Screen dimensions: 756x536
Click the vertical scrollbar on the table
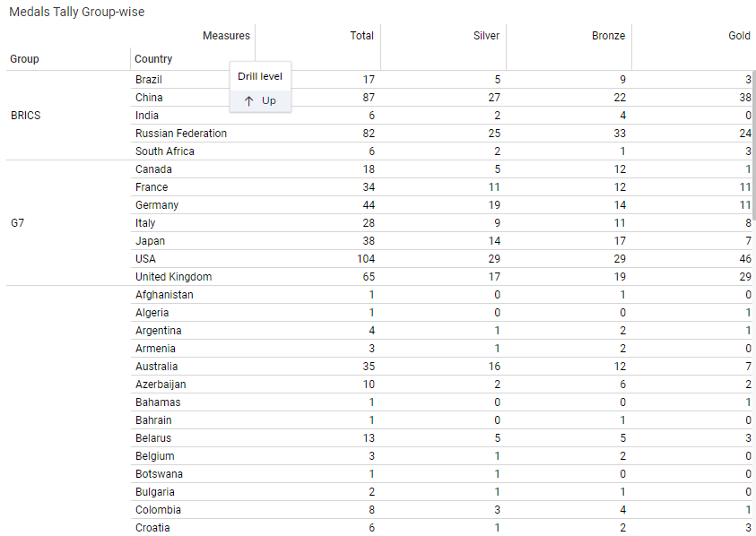753,143
